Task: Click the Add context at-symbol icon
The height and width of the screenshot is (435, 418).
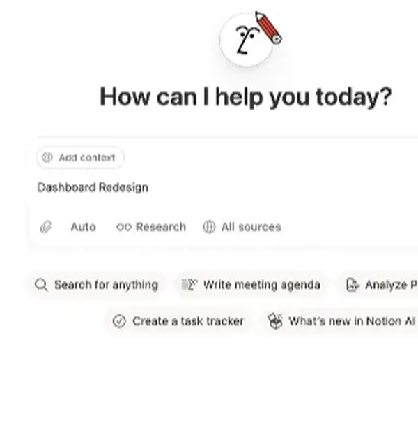Action: click(47, 158)
